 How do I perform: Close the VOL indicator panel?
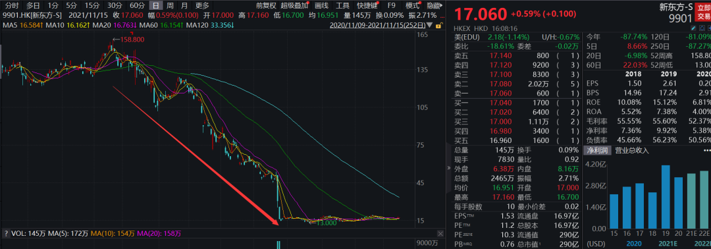coord(440,233)
